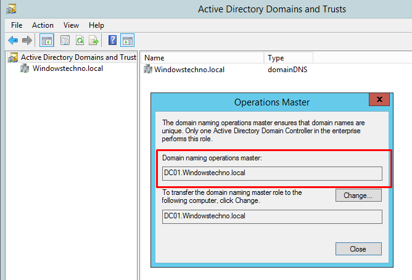Click the 'To transfer the domain naming' text
412x280 pixels.
point(232,197)
